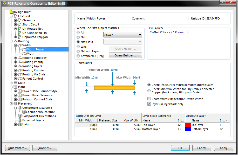Click the Routing Layers icon
238x155 pixels.
click(x=20, y=66)
